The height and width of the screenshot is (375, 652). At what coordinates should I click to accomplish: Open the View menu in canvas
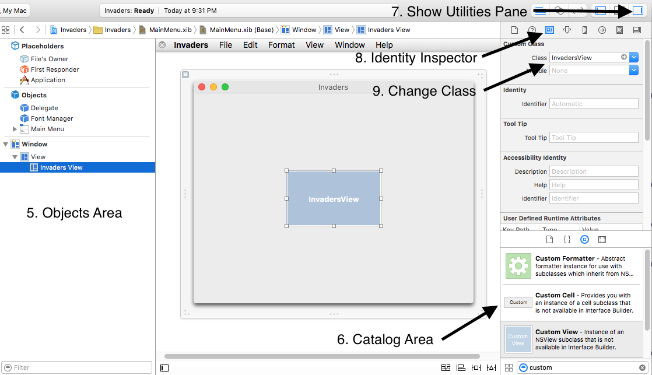pos(314,45)
